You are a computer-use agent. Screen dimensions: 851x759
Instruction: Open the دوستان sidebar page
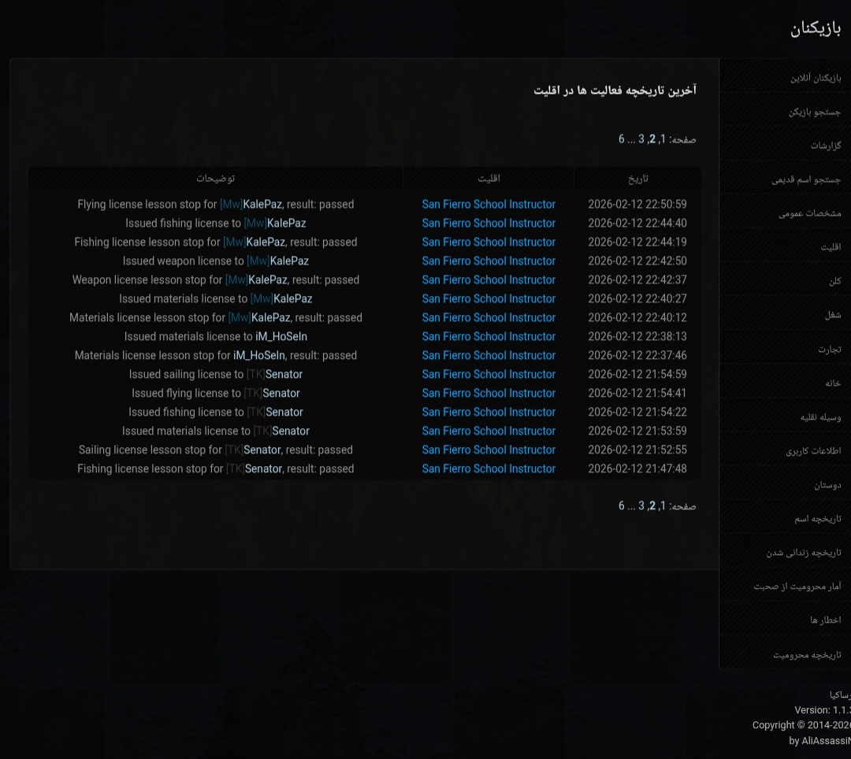coord(827,484)
